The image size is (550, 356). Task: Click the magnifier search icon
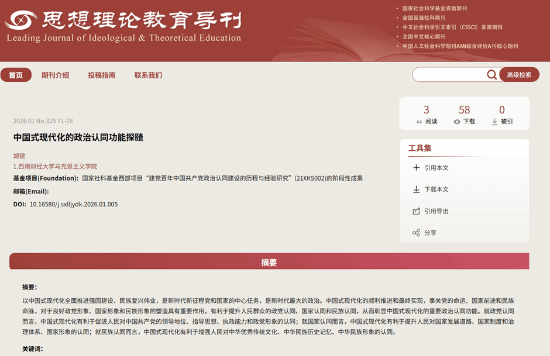pos(491,75)
